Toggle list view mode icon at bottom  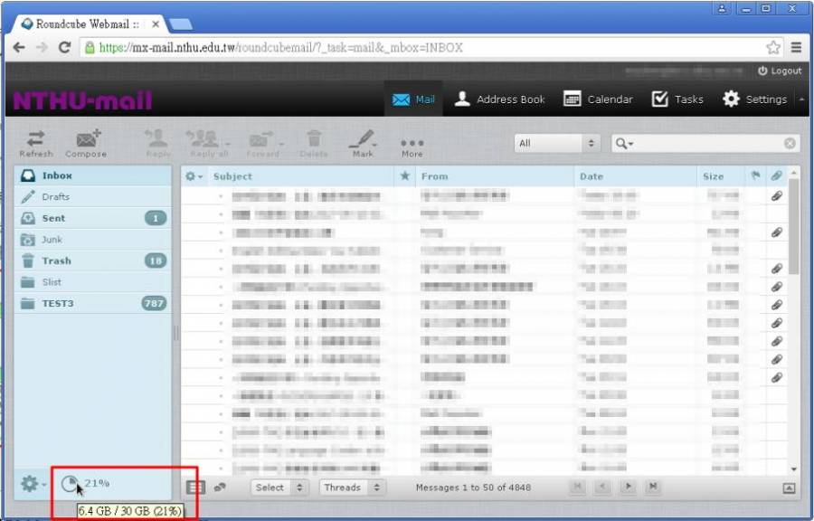(x=195, y=488)
